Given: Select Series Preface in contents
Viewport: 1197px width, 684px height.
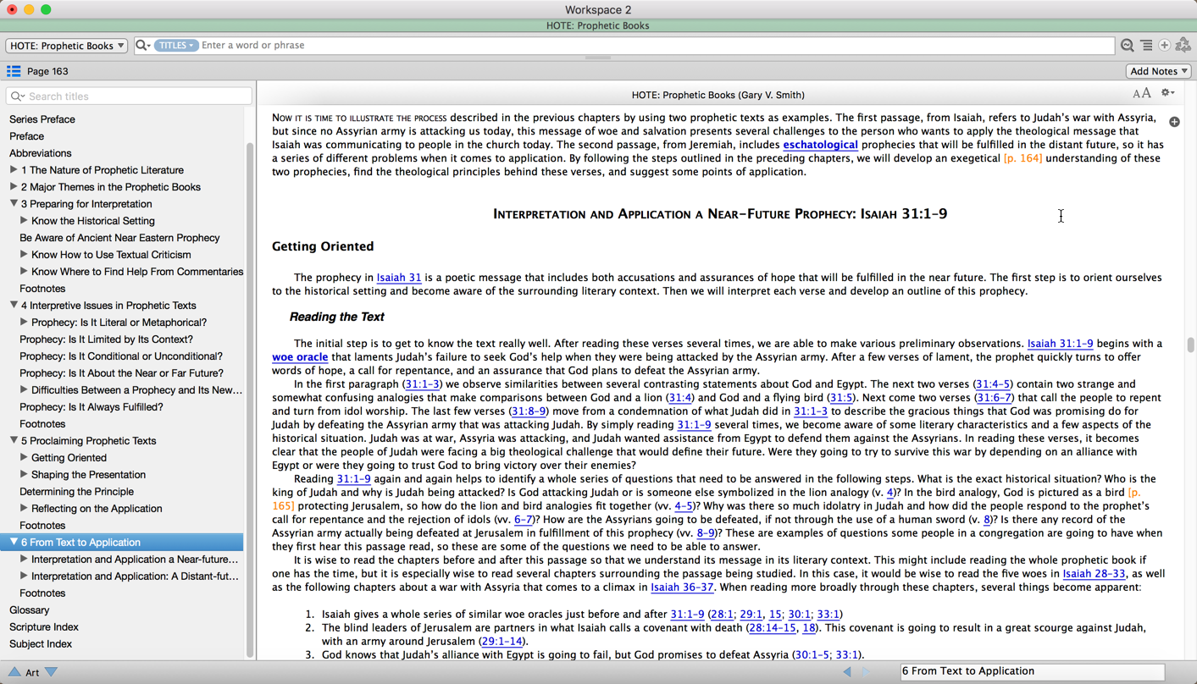Looking at the screenshot, I should (42, 119).
